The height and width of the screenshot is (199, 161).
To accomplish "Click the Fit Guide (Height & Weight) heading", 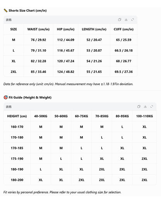I will (x=30, y=97).
